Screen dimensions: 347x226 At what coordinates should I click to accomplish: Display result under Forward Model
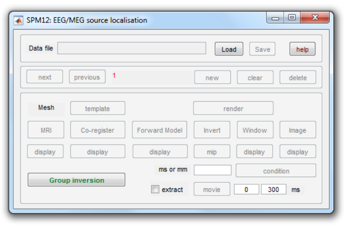160,152
